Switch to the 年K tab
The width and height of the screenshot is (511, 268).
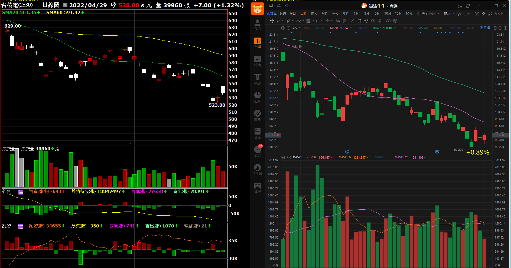pos(346,14)
